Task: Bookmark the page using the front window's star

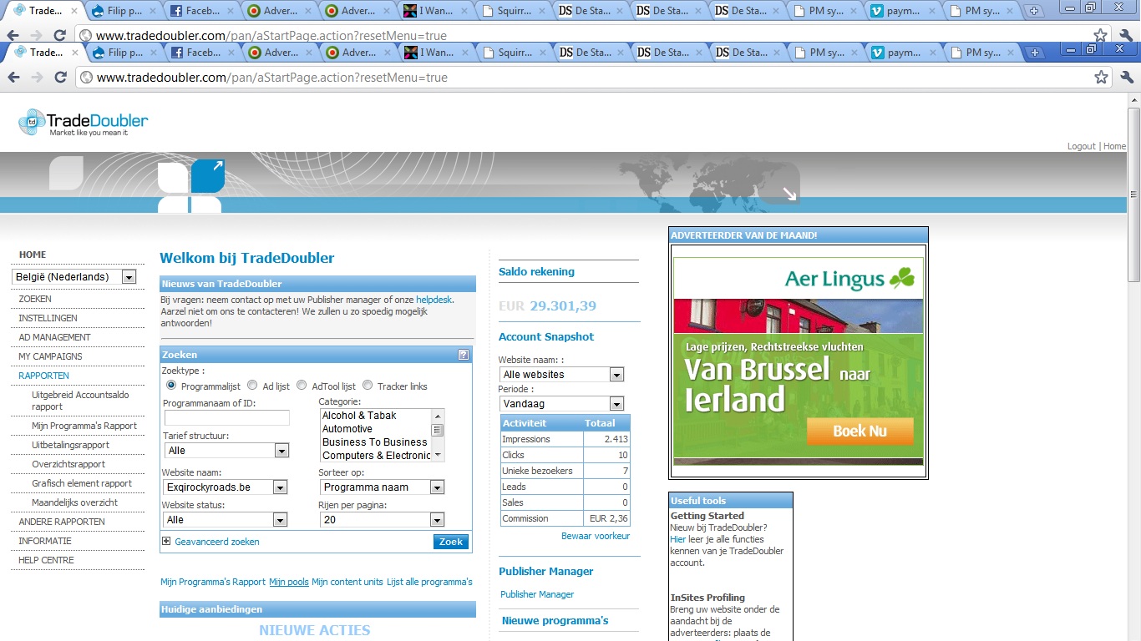Action: pyautogui.click(x=1101, y=77)
